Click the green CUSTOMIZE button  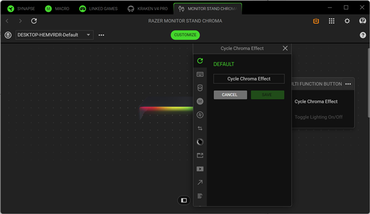[x=185, y=35]
